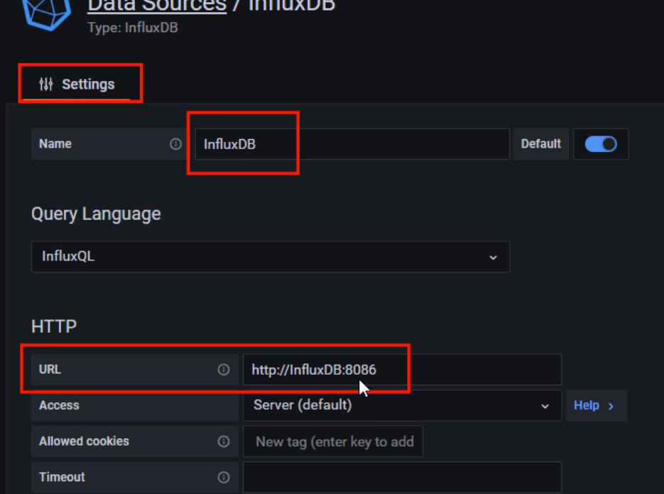Open the InfluxQL query language dropdown
The width and height of the screenshot is (664, 494).
coord(271,257)
